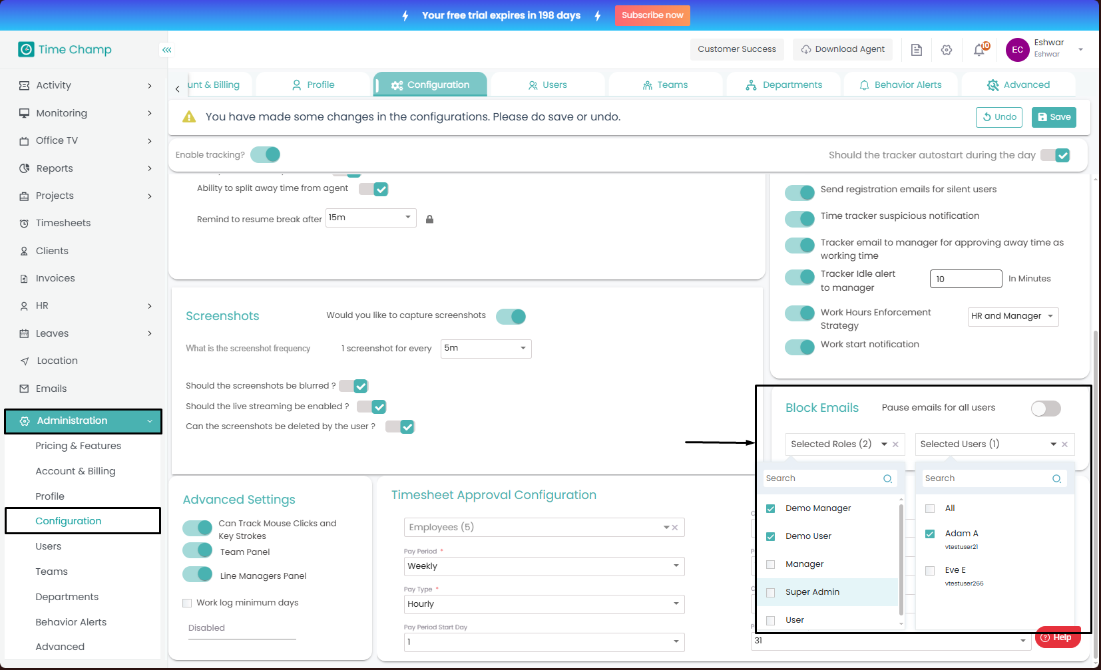The width and height of the screenshot is (1101, 670).
Task: Click the roles list vertical scrollbar
Action: [x=901, y=559]
